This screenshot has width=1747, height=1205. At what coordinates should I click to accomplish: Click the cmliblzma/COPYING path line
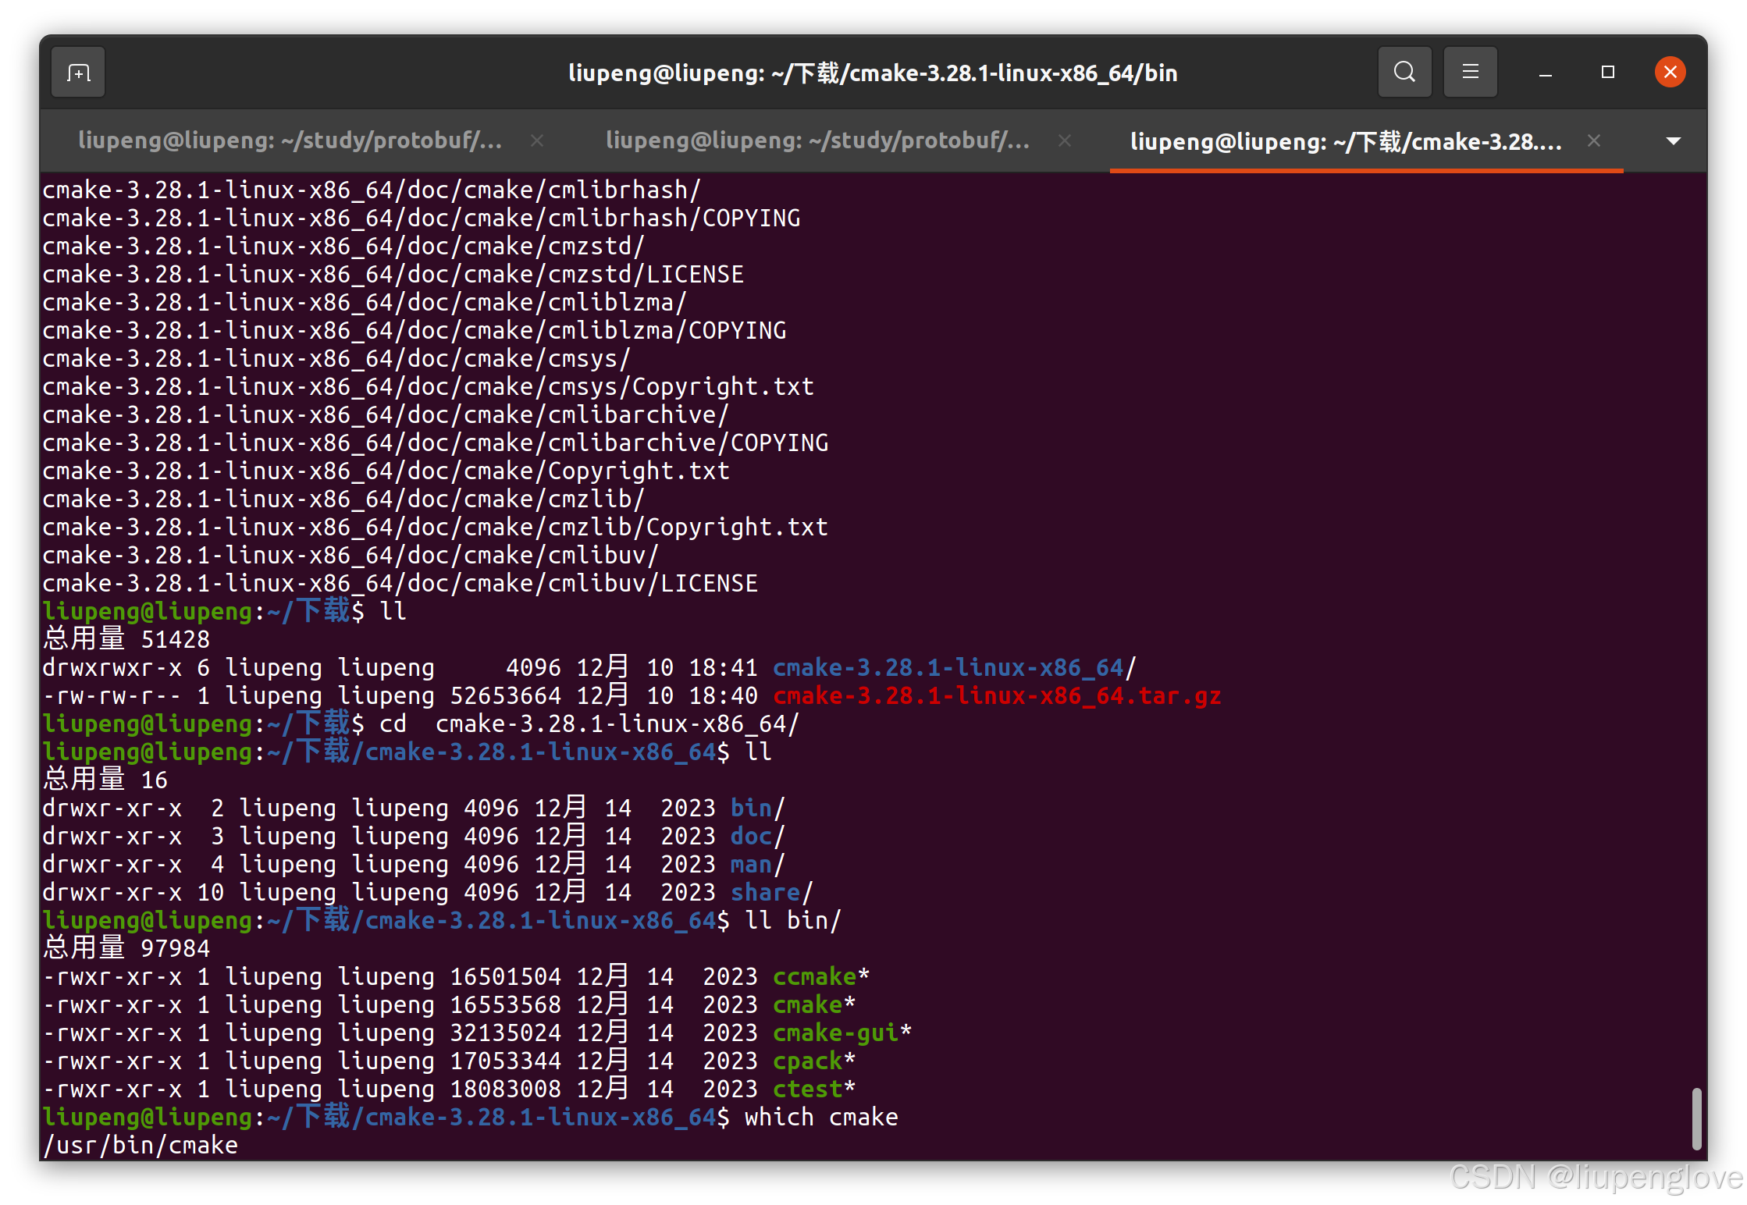coord(415,330)
